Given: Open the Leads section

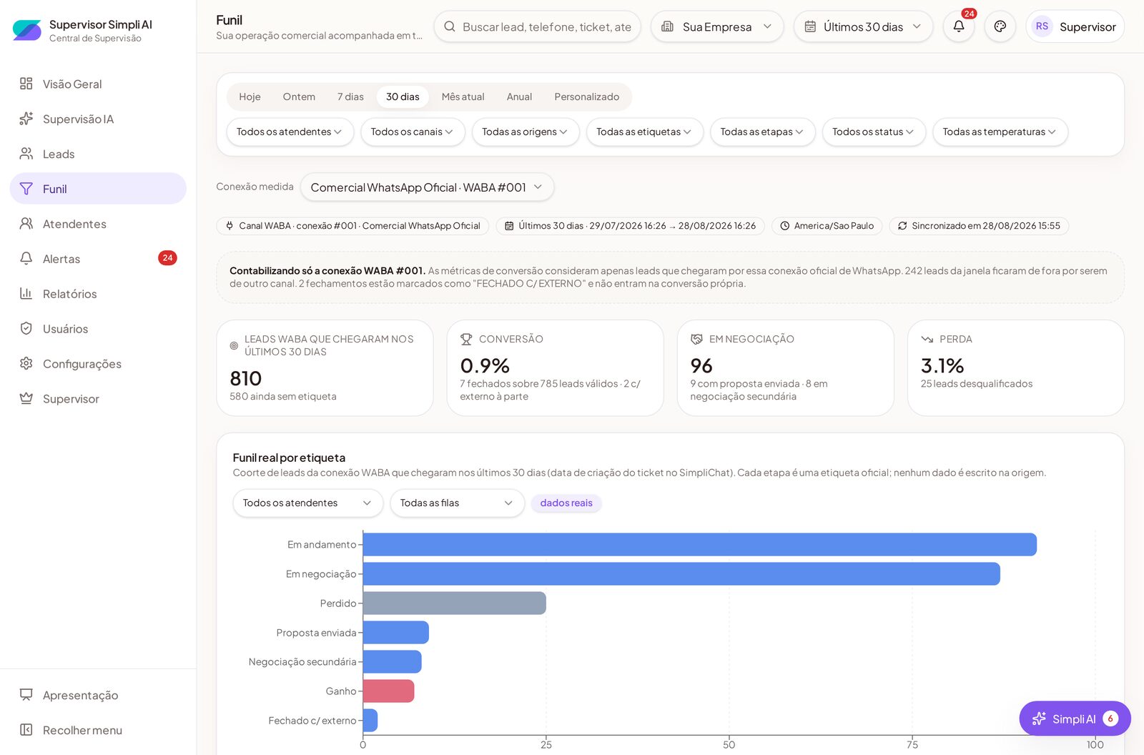Looking at the screenshot, I should click(98, 154).
